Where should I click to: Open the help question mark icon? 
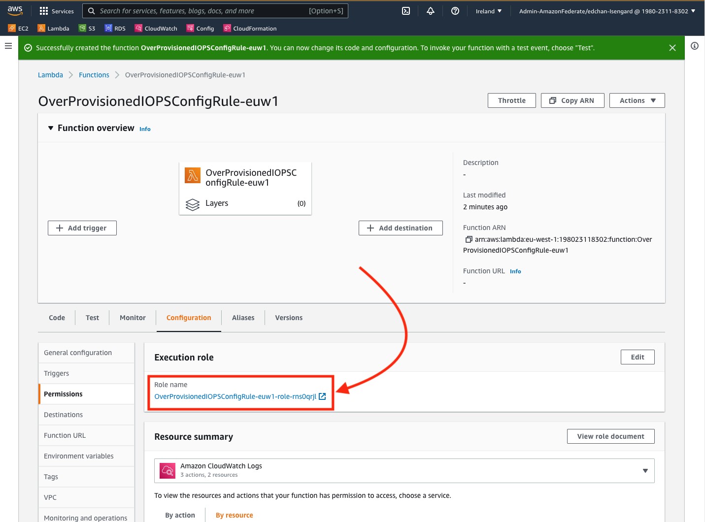[455, 10]
